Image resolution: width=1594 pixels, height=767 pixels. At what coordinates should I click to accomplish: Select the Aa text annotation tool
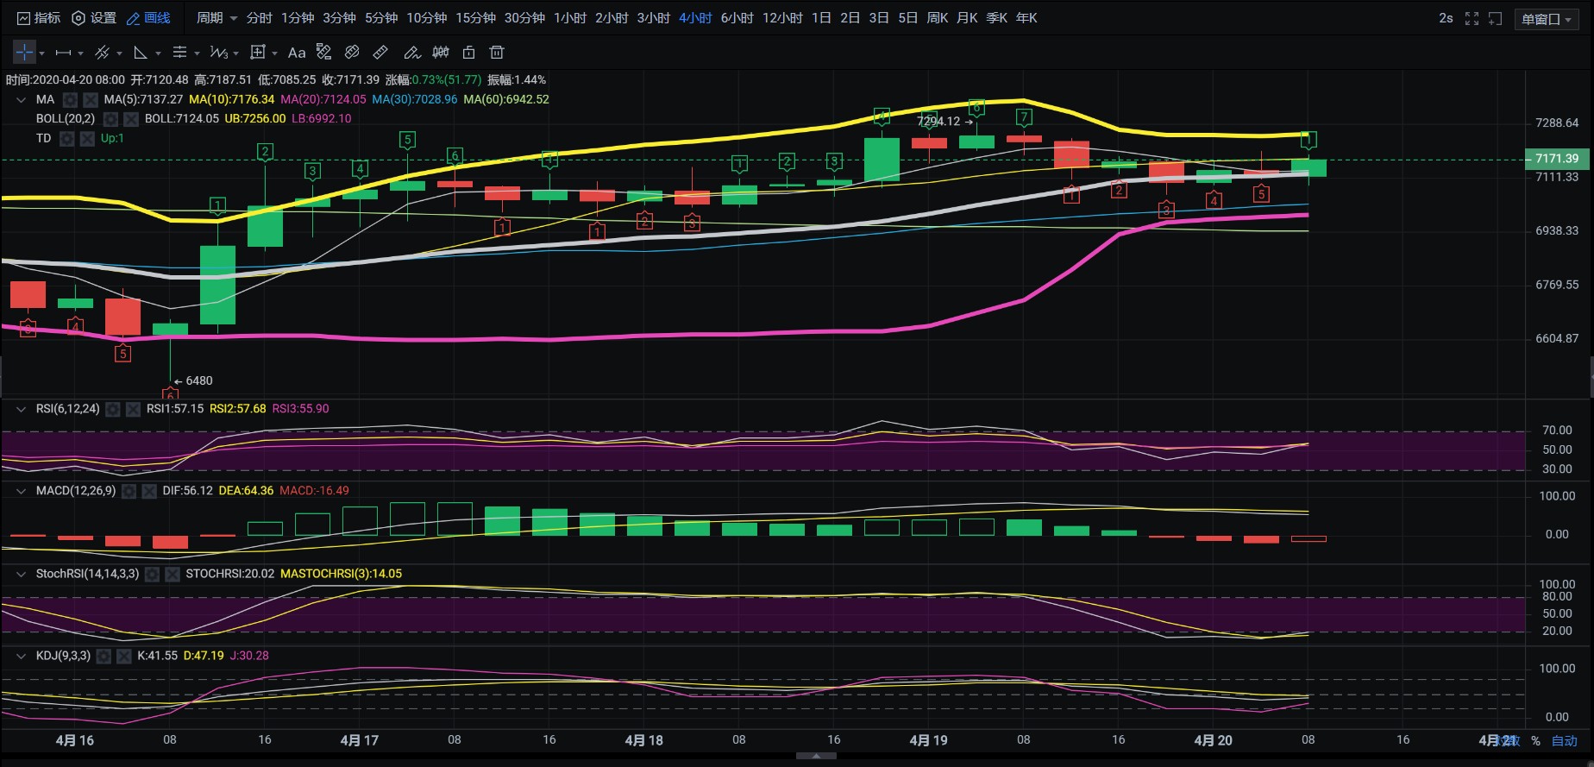tap(297, 53)
